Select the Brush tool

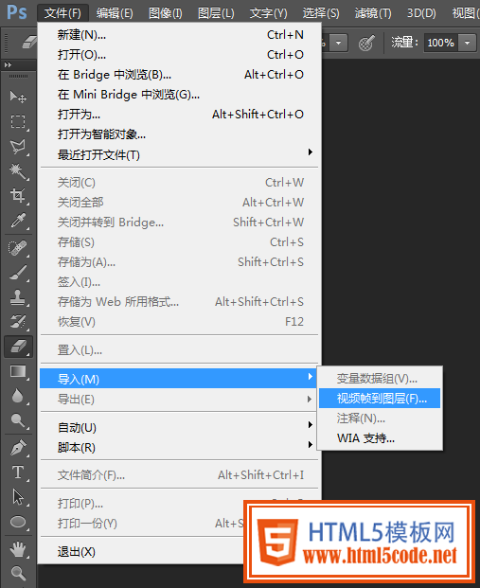[x=18, y=273]
